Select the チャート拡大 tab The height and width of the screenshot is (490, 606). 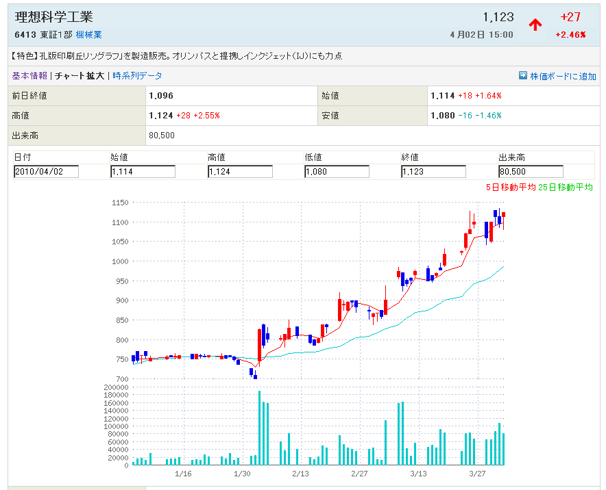point(80,76)
